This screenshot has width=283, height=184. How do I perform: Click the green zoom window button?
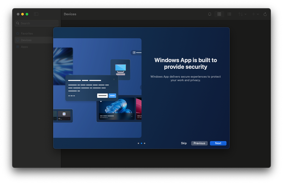27,14
